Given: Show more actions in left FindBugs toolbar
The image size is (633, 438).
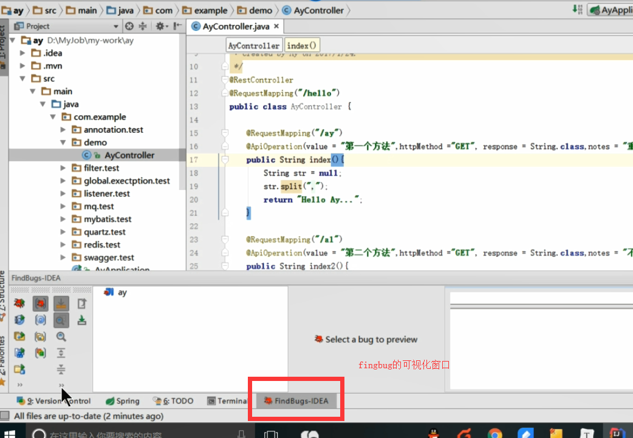Looking at the screenshot, I should (19, 385).
